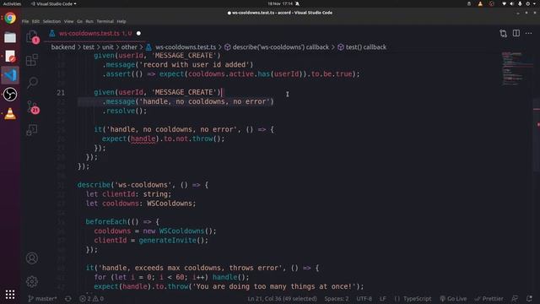The image size is (540, 304).
Task: Open OBS Studio from the dock
Action: coord(10,94)
